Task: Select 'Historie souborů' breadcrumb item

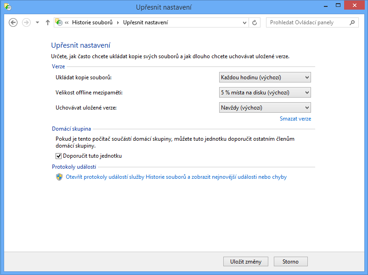Action: point(92,22)
